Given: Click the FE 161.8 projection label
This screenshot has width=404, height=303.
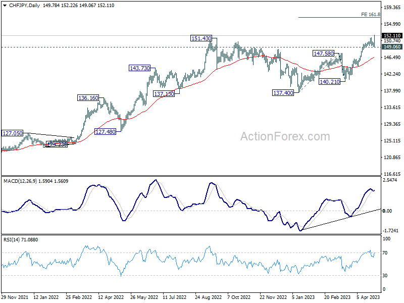Looking at the screenshot, I should pos(371,15).
